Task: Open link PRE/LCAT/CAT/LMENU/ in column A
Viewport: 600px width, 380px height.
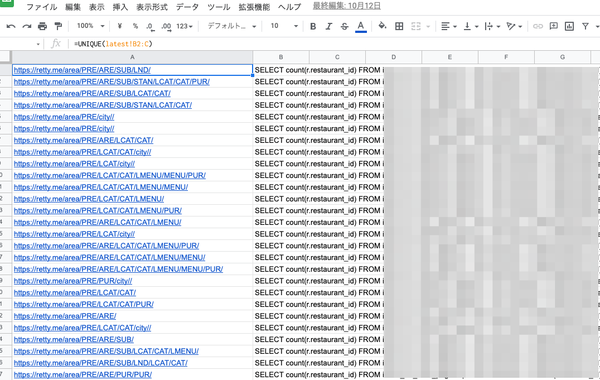Action: 89,199
